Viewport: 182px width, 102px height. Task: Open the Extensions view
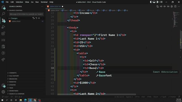click(3, 33)
